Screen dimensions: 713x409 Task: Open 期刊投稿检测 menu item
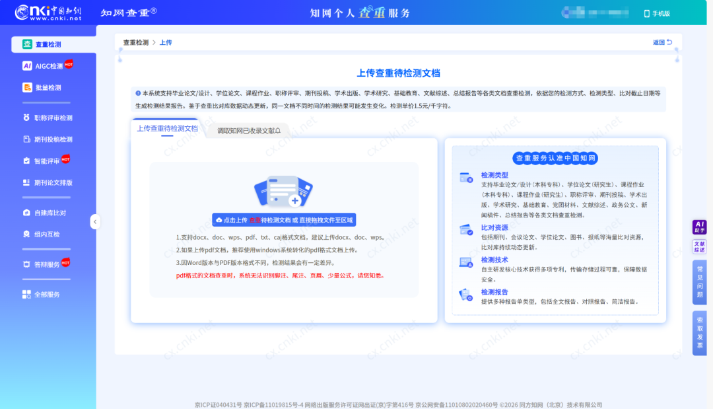tap(53, 139)
